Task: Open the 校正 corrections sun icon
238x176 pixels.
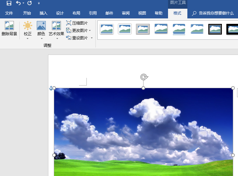Action: (x=28, y=26)
